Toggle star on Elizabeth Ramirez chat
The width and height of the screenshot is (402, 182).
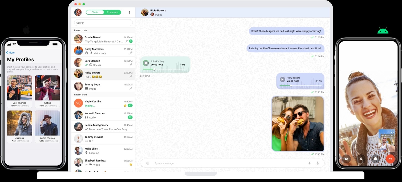point(131,164)
